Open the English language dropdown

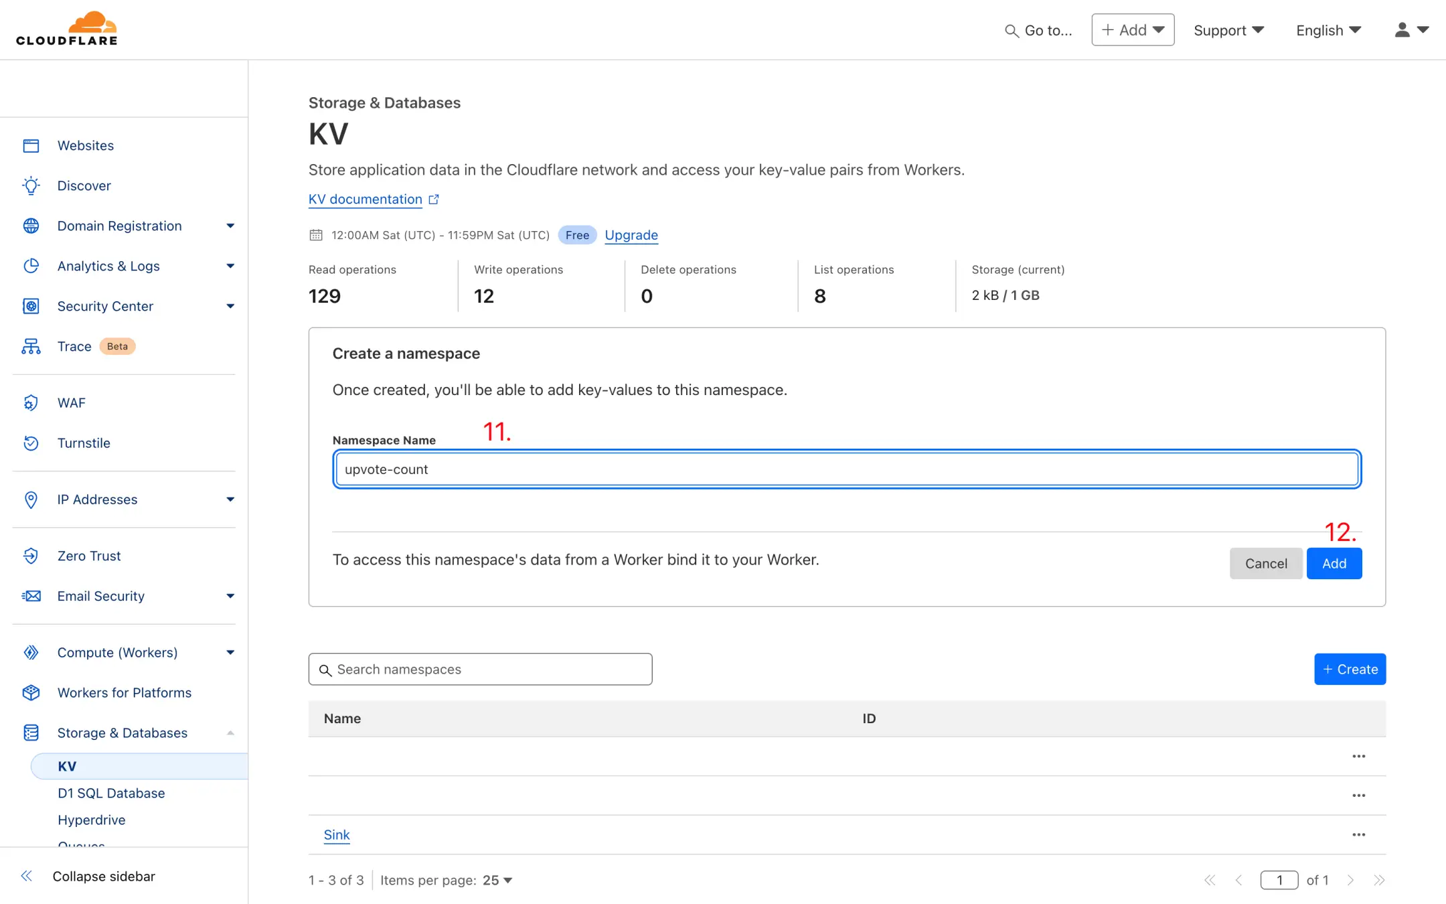1328,30
